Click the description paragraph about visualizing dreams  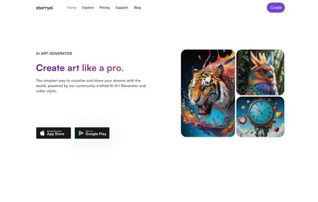91,86
